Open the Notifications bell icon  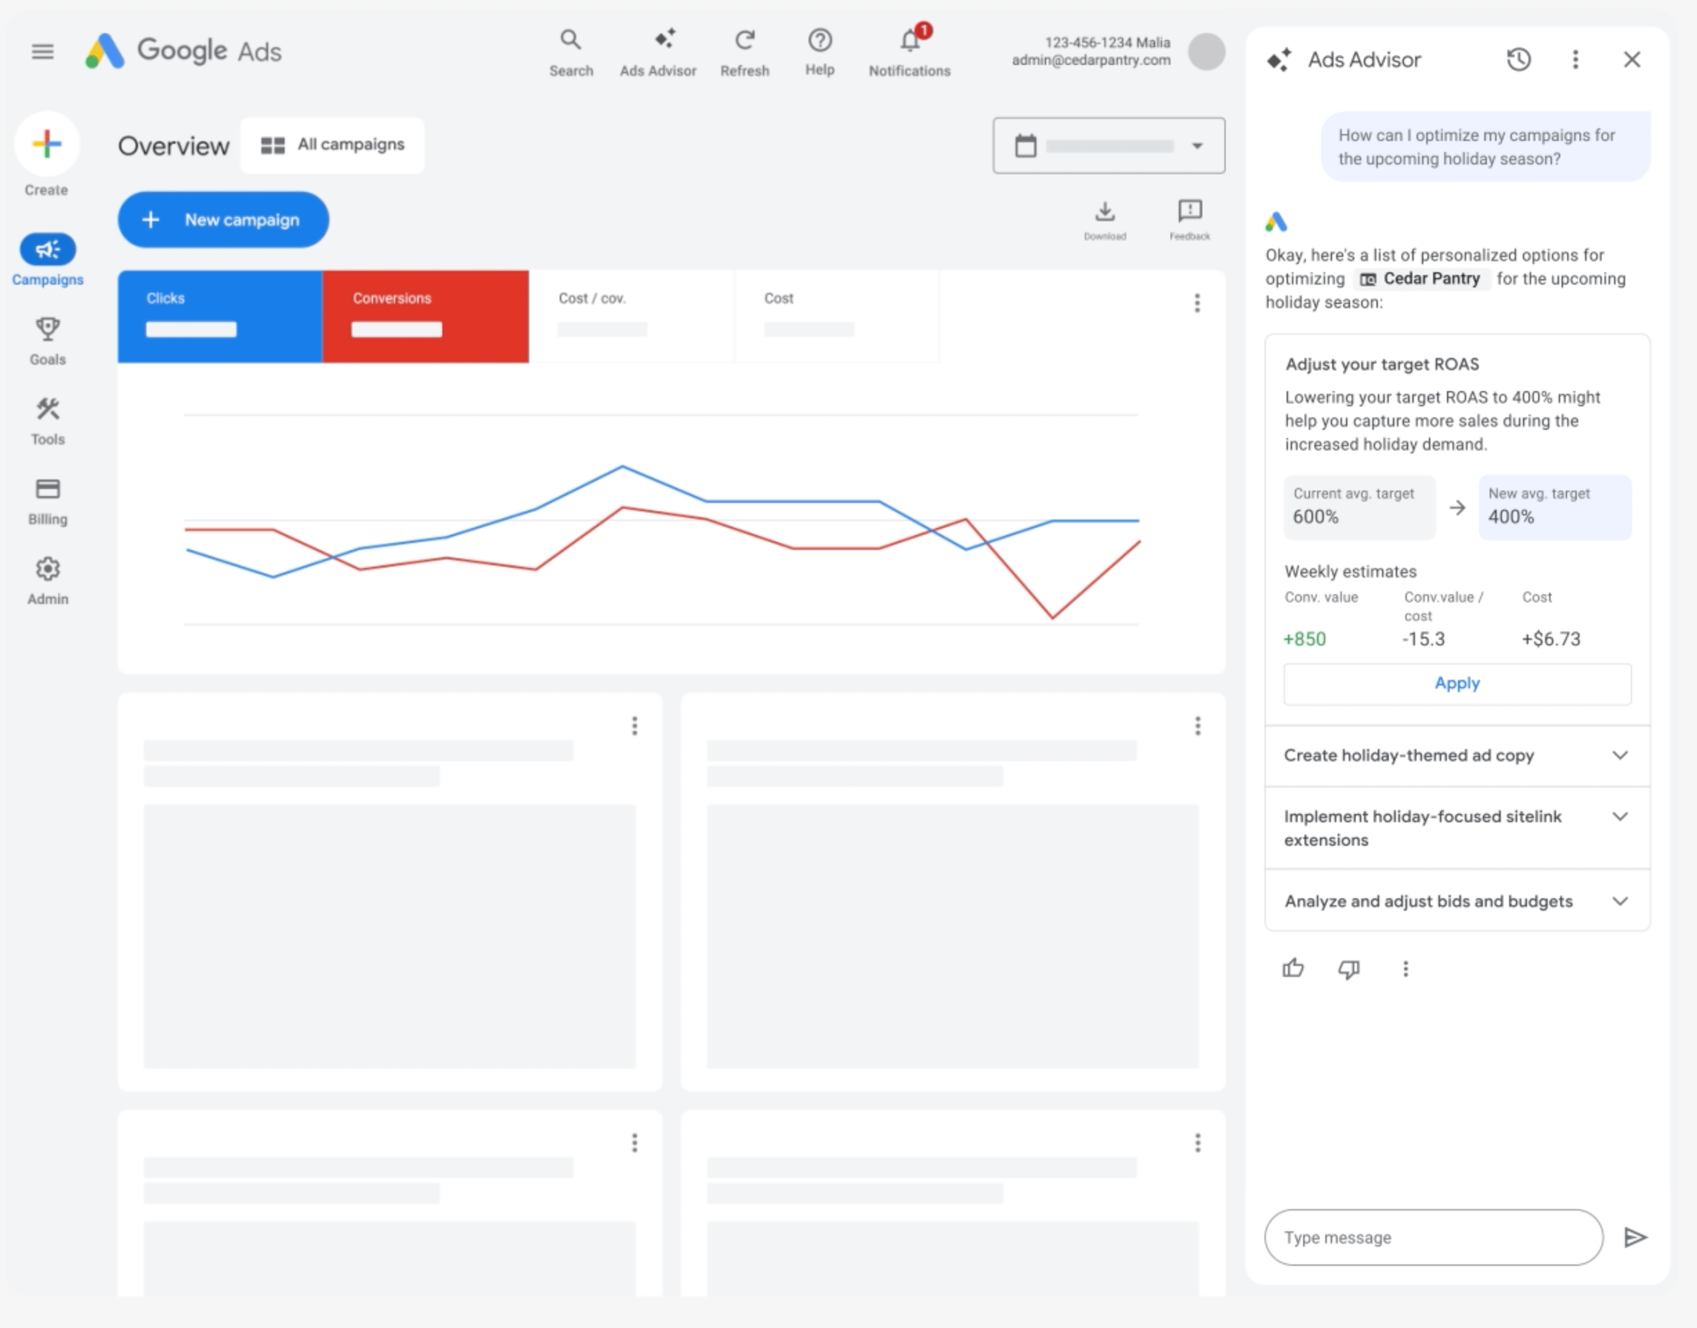tap(909, 39)
